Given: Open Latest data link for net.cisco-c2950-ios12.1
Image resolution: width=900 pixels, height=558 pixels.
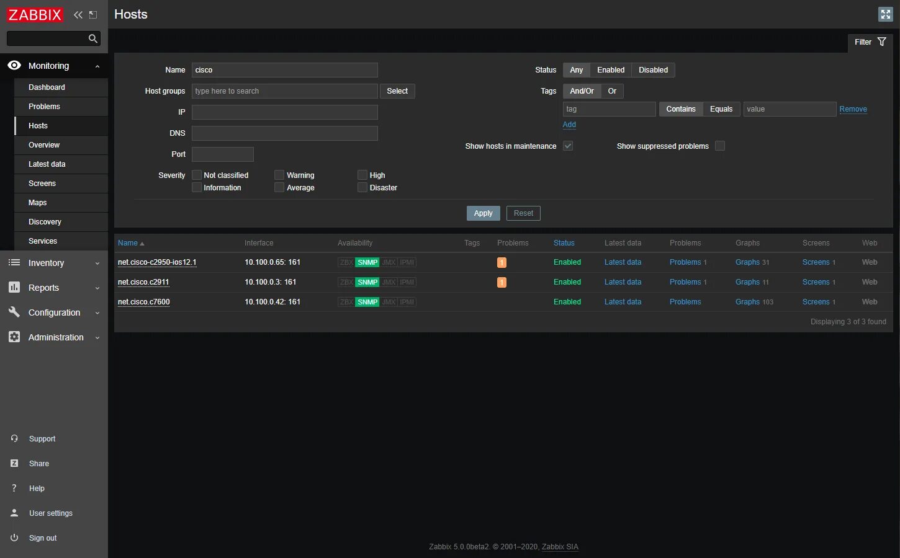Looking at the screenshot, I should point(623,262).
